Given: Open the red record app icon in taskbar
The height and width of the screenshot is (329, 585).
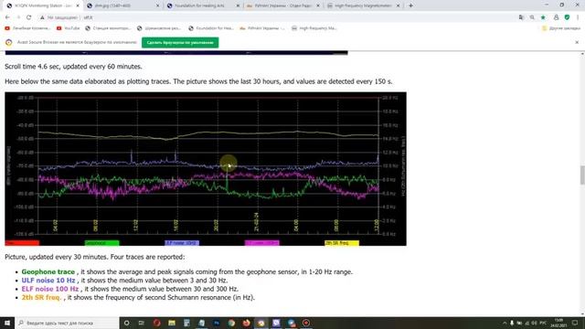Looking at the screenshot, I should tap(306, 323).
